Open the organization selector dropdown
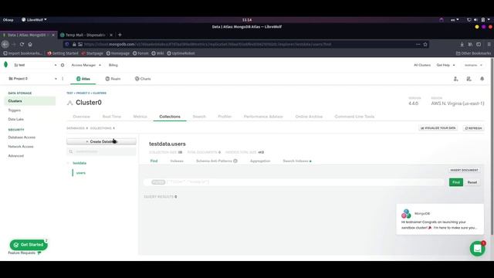This screenshot has height=278, width=494. pyautogui.click(x=36, y=65)
